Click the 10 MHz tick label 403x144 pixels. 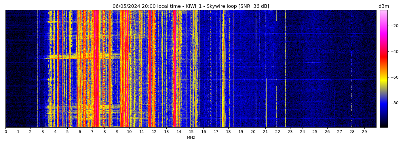pos(129,132)
